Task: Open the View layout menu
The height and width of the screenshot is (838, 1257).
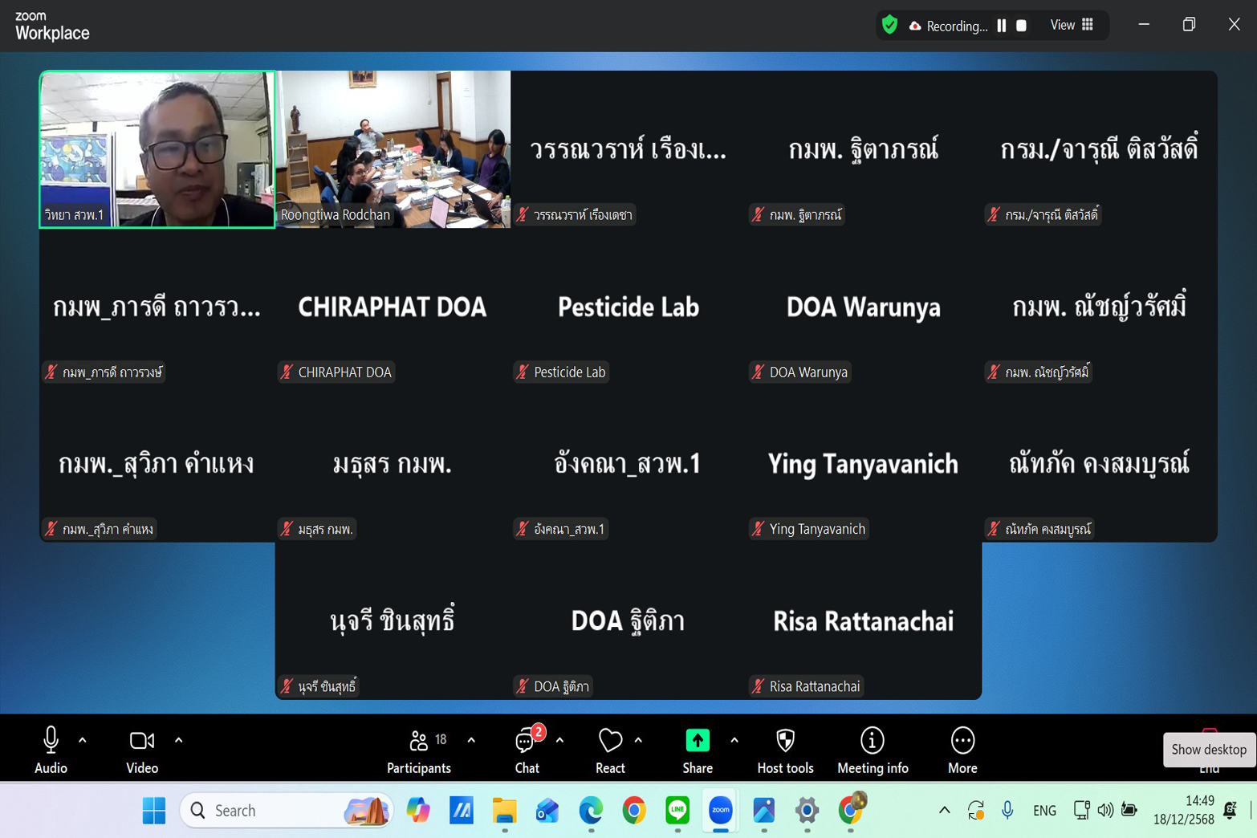Action: tap(1072, 26)
